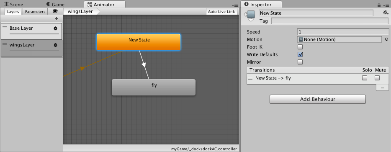Click the Add Behaviour button
Viewport: 391px width, 152px height.
click(x=318, y=99)
